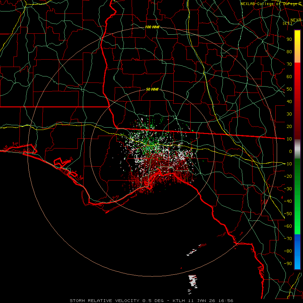The height and width of the screenshot is (303, 303).
Task: Select the positive 10 scale value
Action: (x=289, y=139)
